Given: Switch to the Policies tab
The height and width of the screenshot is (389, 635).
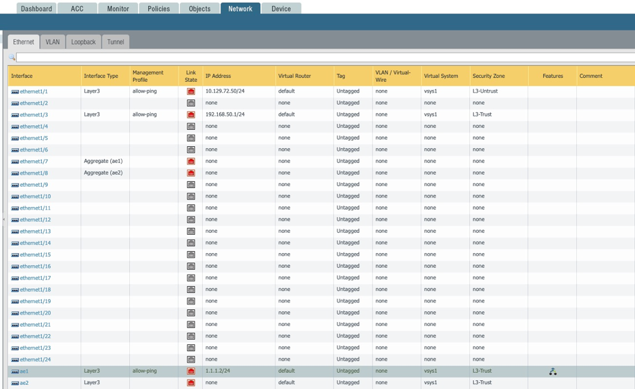Looking at the screenshot, I should [159, 9].
